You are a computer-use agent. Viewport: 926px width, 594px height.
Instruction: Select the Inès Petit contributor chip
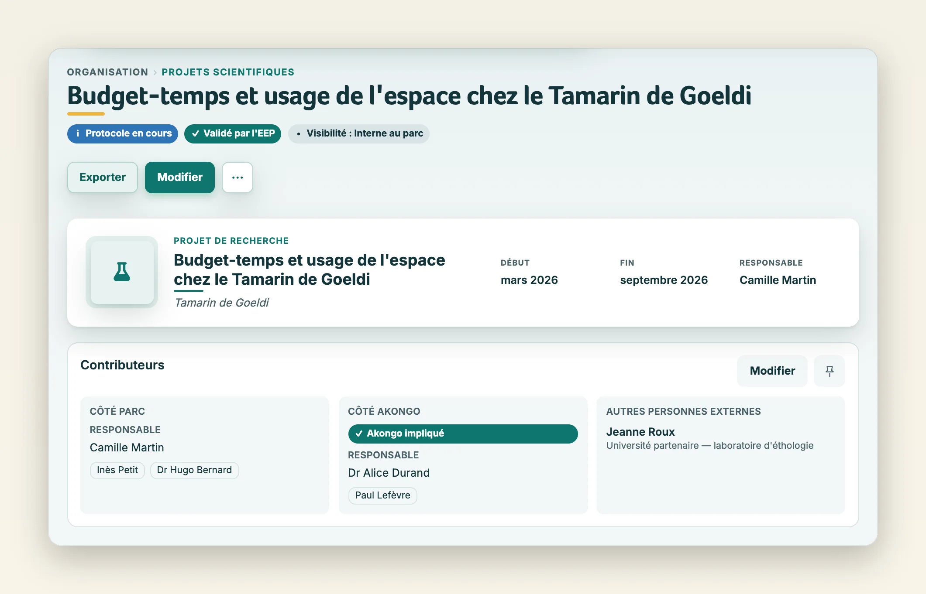pyautogui.click(x=117, y=470)
